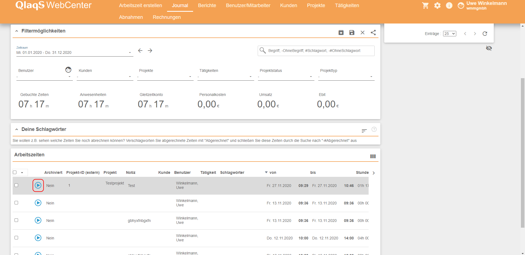Screen dimensions: 525x255
Task: Open the Uwe Winkelmann user avatar icon
Action: coord(461,5)
